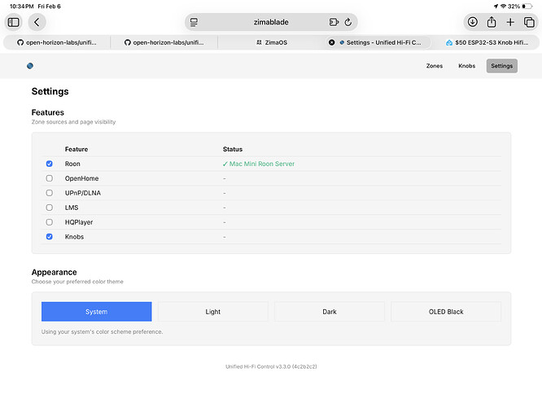542x407 pixels.
Task: Uncheck the Knobs feature checkbox
Action: click(50, 237)
